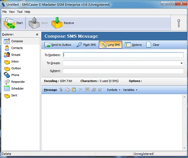188x158 pixels.
Task: Open the Scheduler from the sidebar
Action: [x=17, y=88]
